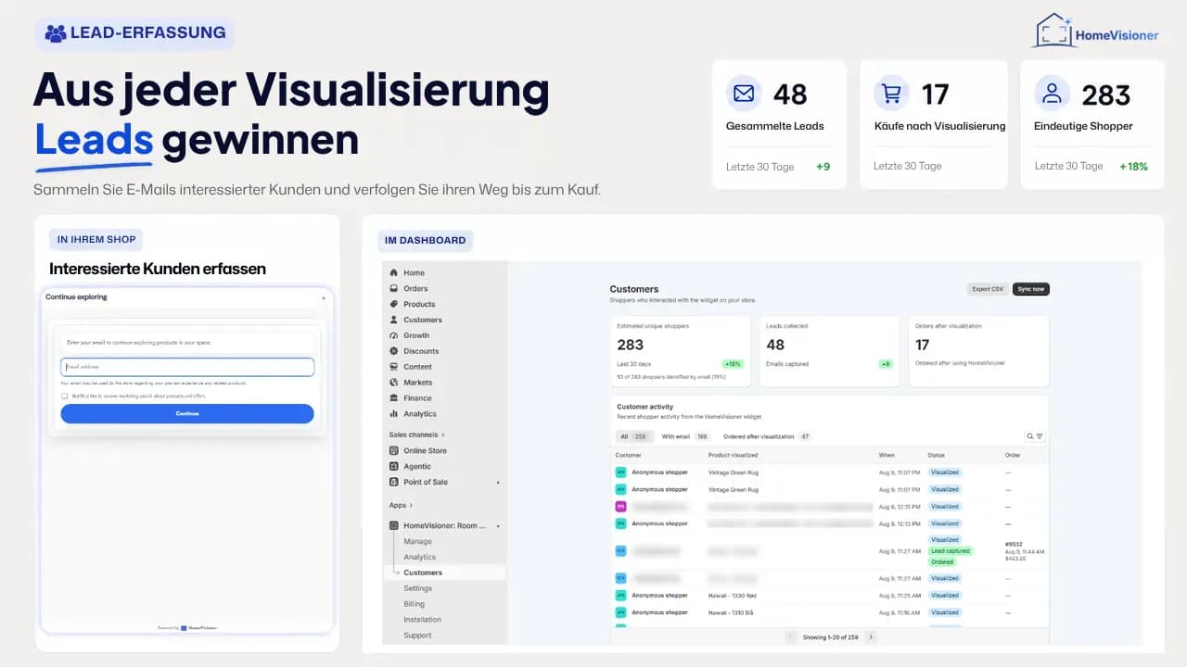Go to the next page of results
The height and width of the screenshot is (667, 1187).
pyautogui.click(x=870, y=637)
